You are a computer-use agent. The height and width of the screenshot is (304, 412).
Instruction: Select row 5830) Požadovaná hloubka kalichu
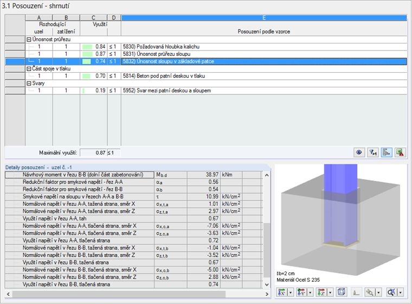click(x=206, y=47)
